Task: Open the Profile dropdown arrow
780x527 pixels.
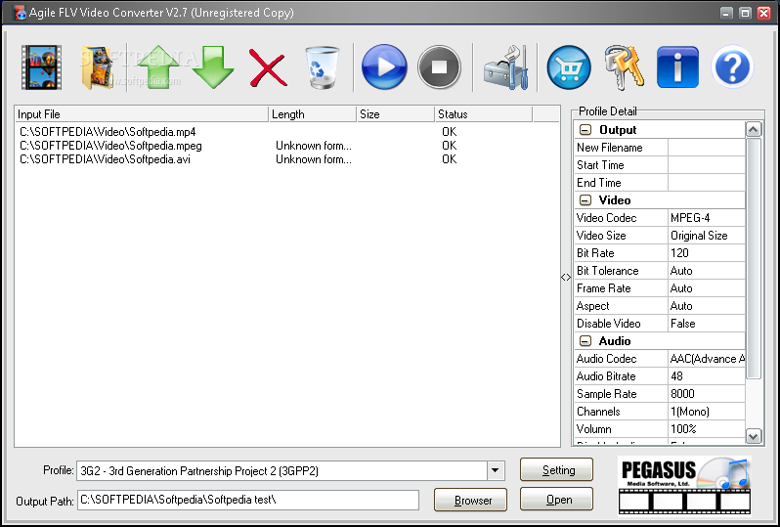Action: pyautogui.click(x=495, y=470)
